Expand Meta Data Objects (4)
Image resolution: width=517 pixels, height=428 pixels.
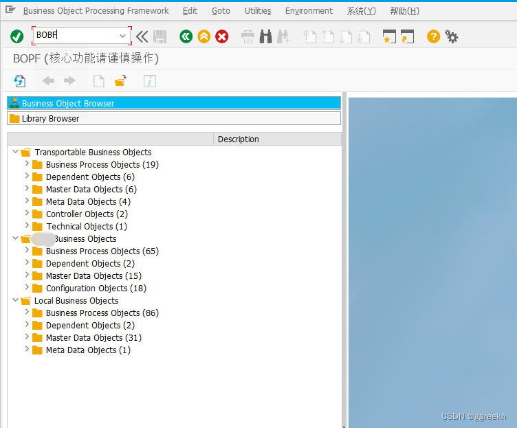(27, 201)
